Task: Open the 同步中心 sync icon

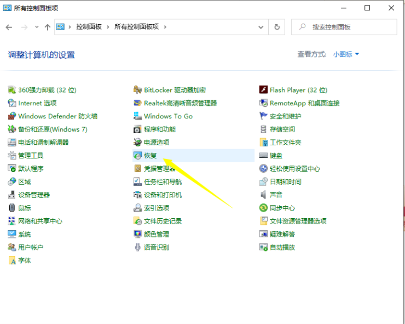Action: 264,208
